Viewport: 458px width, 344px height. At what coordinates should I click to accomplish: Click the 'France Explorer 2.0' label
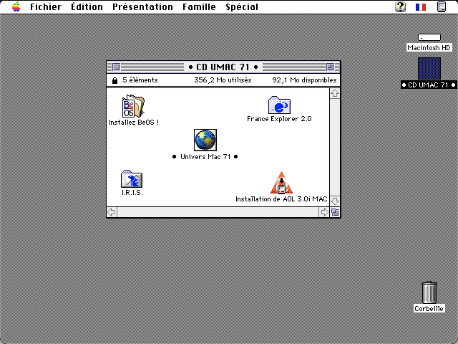tap(279, 119)
